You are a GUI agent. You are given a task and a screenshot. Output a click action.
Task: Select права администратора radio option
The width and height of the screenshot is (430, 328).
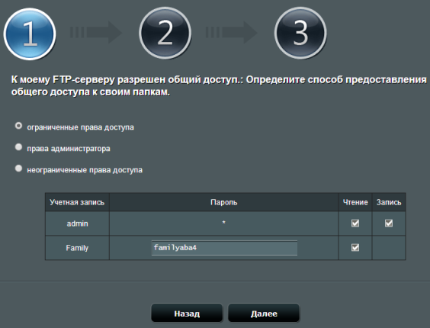tap(18, 147)
